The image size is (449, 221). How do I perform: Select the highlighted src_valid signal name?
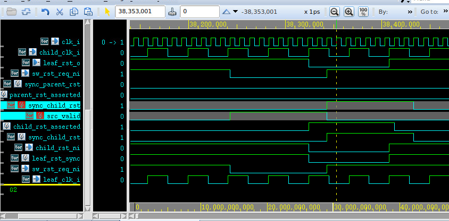point(63,116)
